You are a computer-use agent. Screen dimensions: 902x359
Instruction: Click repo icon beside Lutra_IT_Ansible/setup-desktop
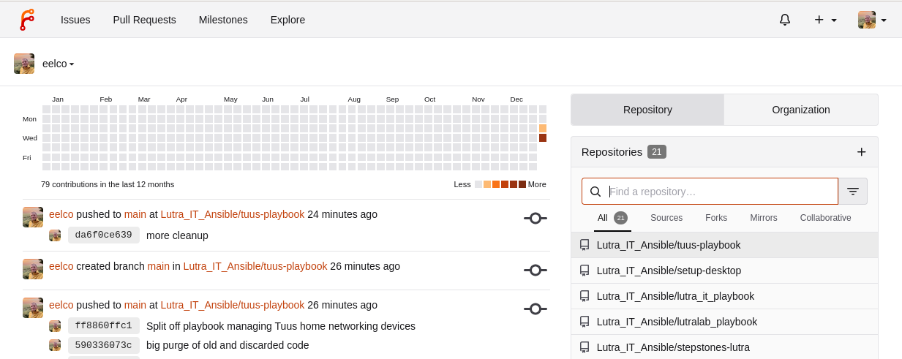click(x=585, y=271)
